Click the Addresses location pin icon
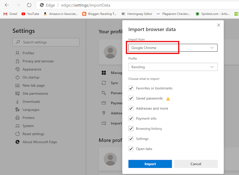This screenshot has height=175, width=239. point(104,113)
